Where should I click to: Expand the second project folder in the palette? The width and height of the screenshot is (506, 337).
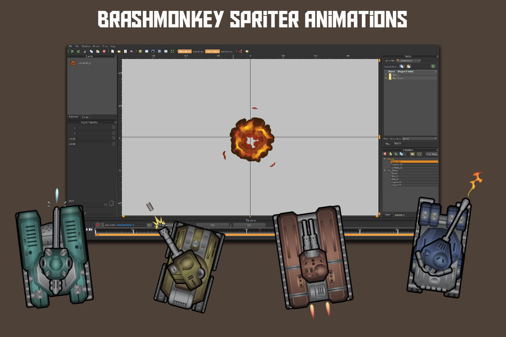pos(386,78)
